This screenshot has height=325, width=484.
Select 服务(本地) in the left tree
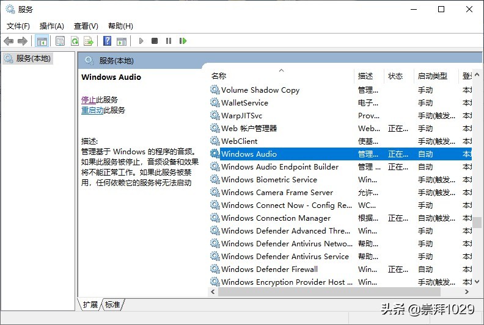click(x=33, y=59)
